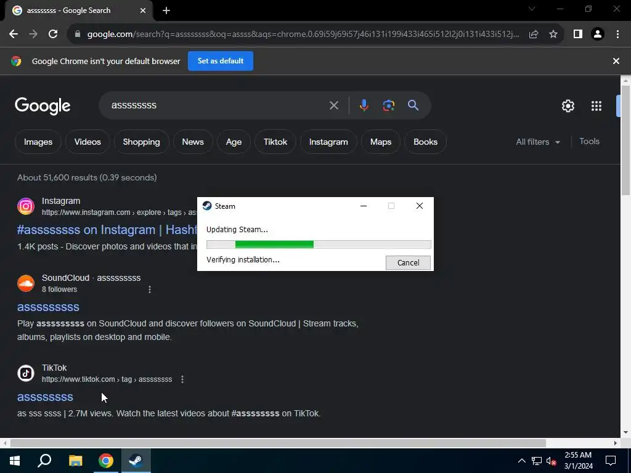The image size is (631, 473).
Task: Switch to Videos results
Action: pyautogui.click(x=88, y=142)
